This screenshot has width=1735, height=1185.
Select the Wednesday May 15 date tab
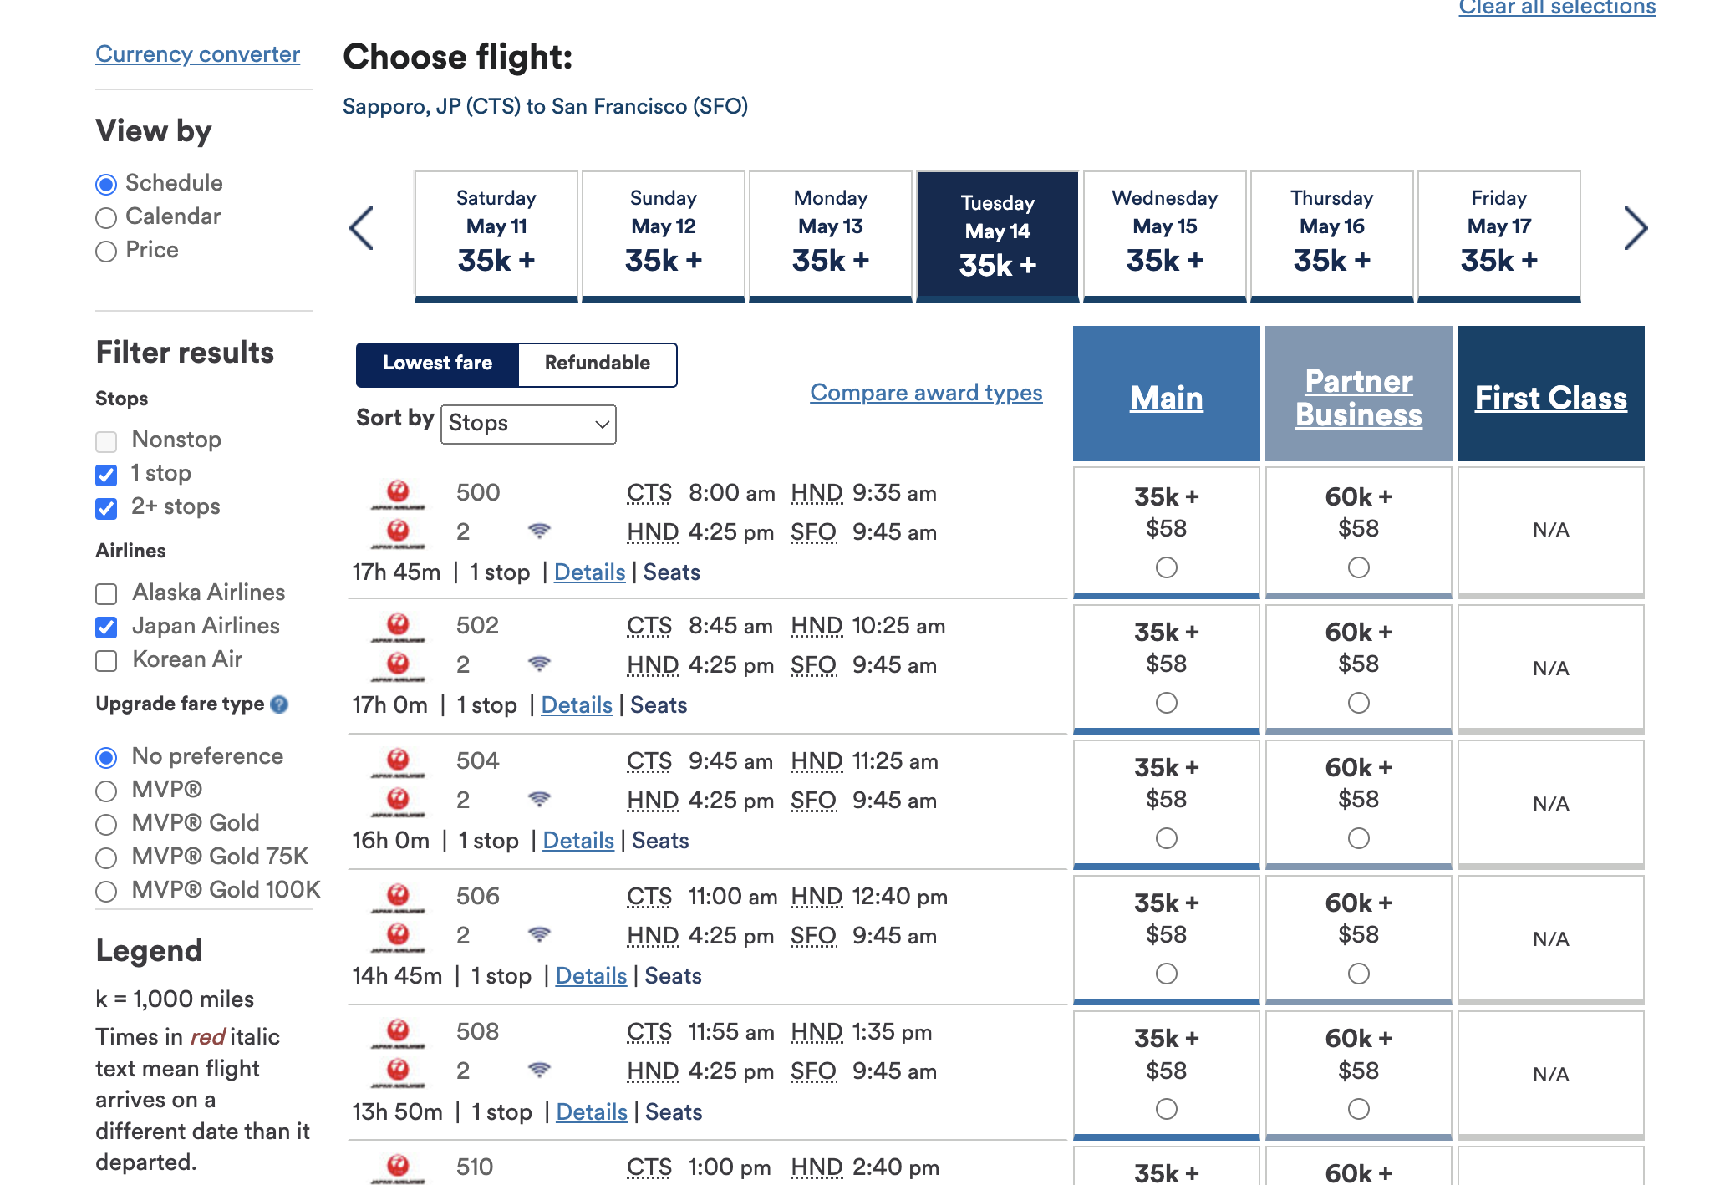tap(1165, 234)
